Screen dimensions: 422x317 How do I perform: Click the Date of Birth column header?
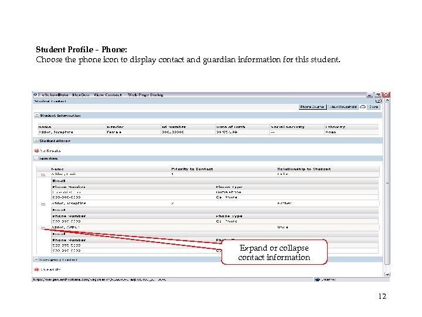(x=231, y=127)
